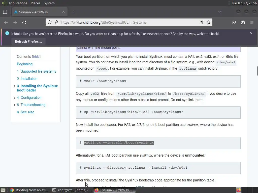Viewport: 258px width, 193px height.
Task: Reload the page with the refresh icon
Action: tap(24, 22)
